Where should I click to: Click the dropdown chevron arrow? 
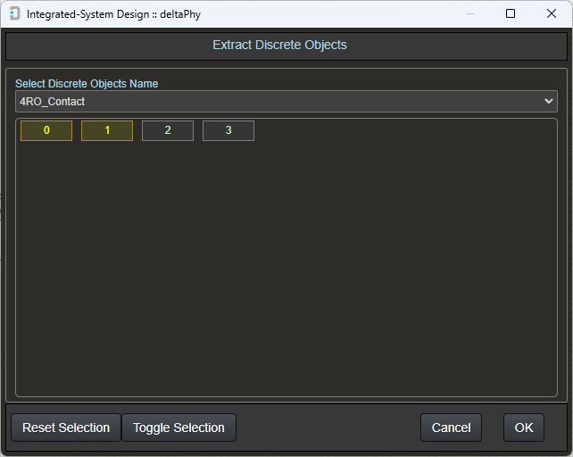pyautogui.click(x=548, y=102)
